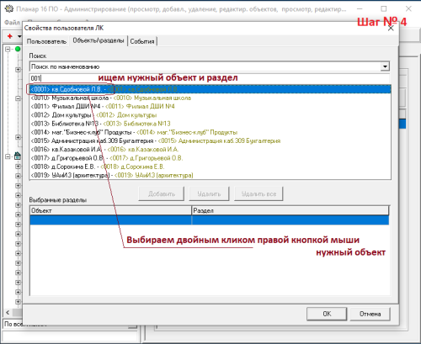Screen dimensions: 421x344
Task: Click the red plus add icon in toolbar
Action: click(10, 36)
